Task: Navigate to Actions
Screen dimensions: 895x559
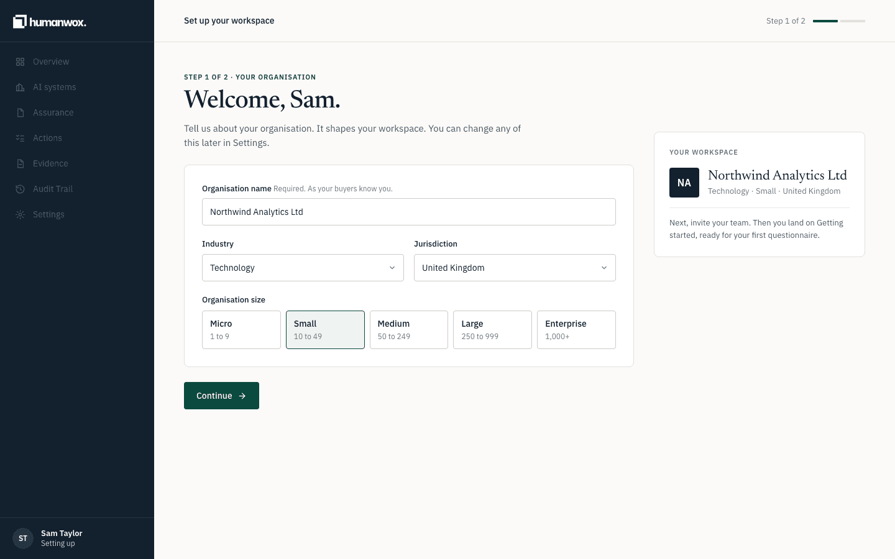Action: 77,138
